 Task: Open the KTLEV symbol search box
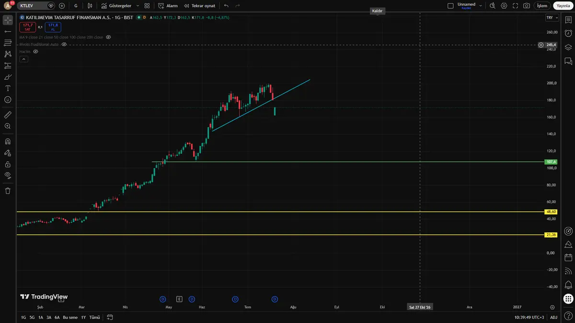(36, 6)
